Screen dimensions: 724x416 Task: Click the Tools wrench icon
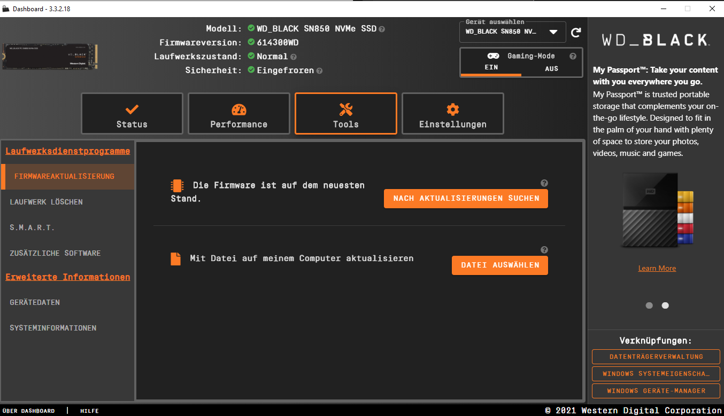(346, 109)
